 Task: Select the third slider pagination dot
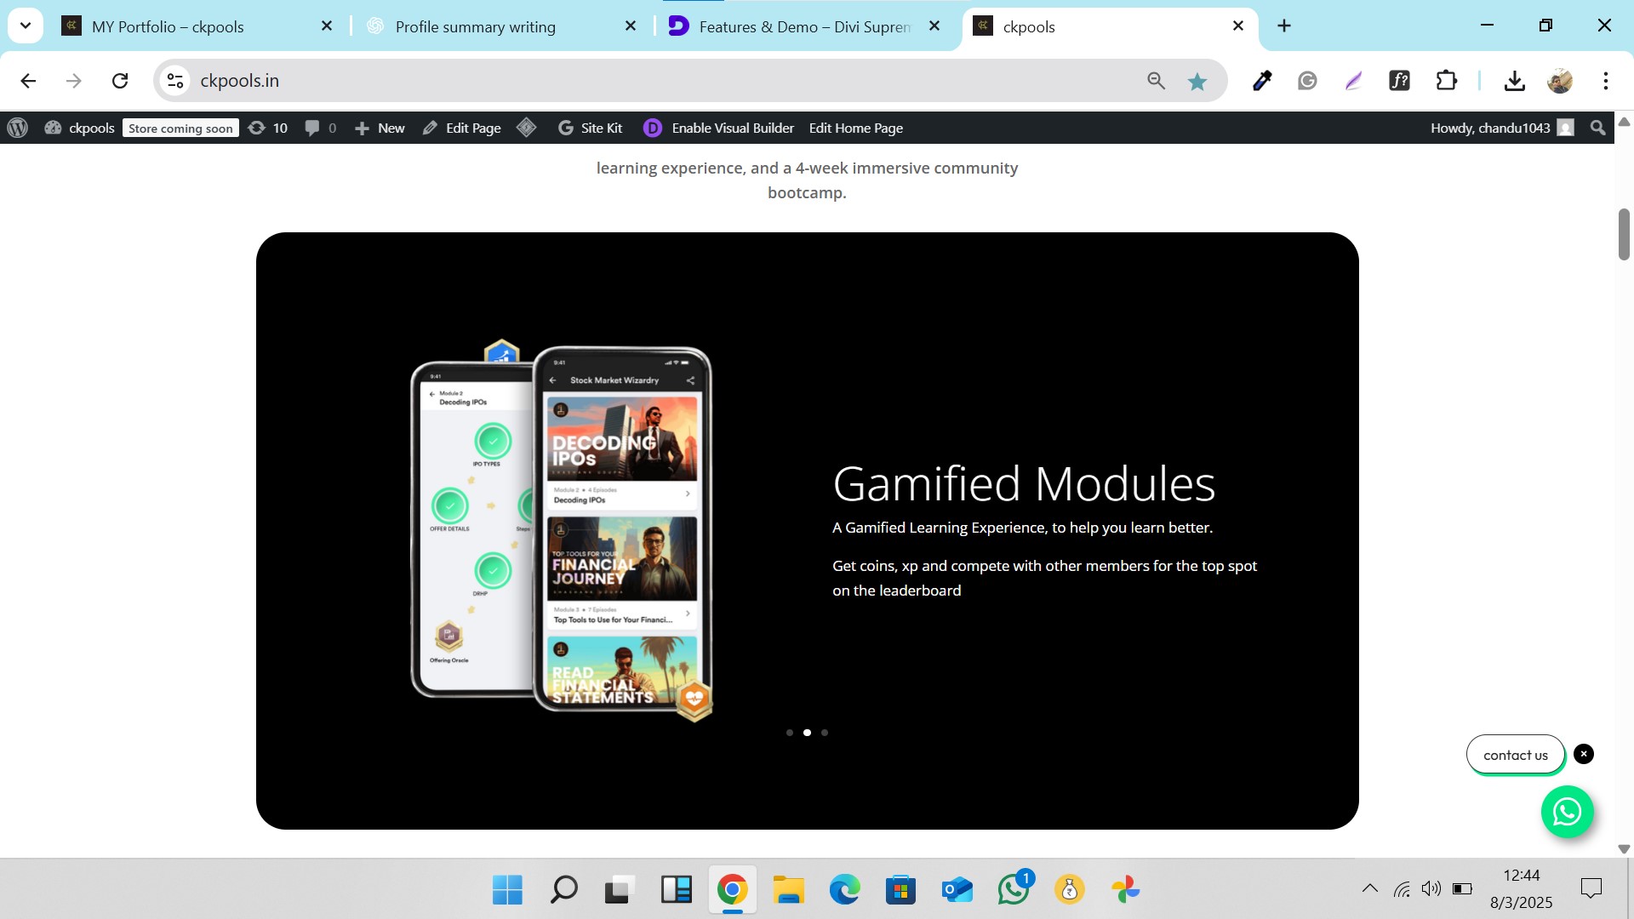coord(825,733)
